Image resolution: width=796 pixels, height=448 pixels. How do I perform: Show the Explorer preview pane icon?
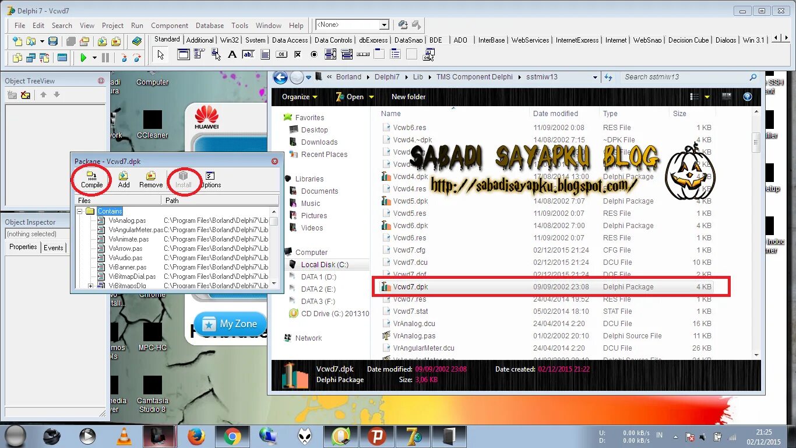click(726, 96)
